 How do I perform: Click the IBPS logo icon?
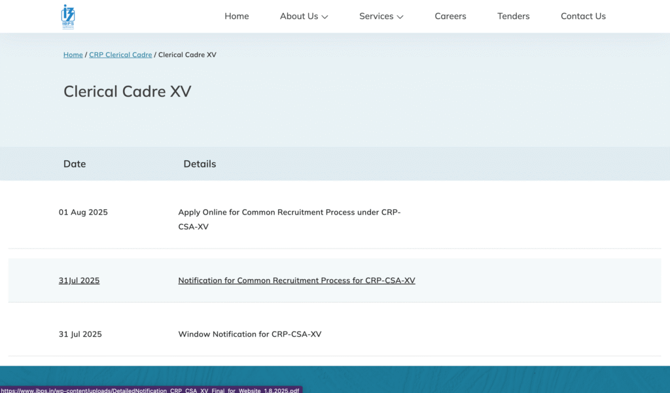68,16
